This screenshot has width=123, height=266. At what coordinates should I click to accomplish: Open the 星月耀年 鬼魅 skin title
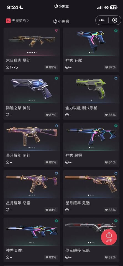pos(78,203)
